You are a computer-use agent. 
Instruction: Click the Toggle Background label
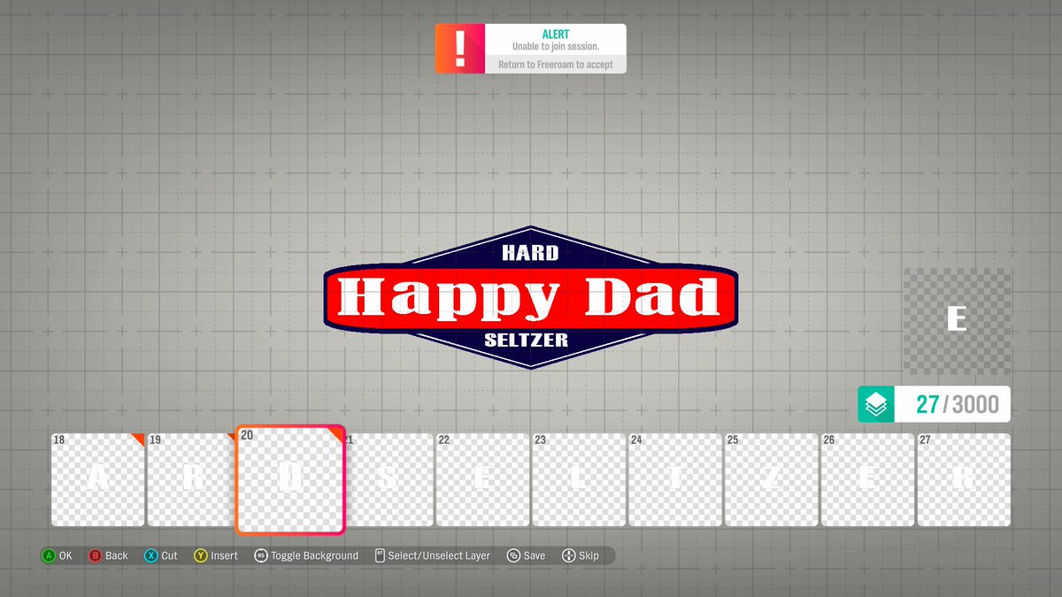314,556
